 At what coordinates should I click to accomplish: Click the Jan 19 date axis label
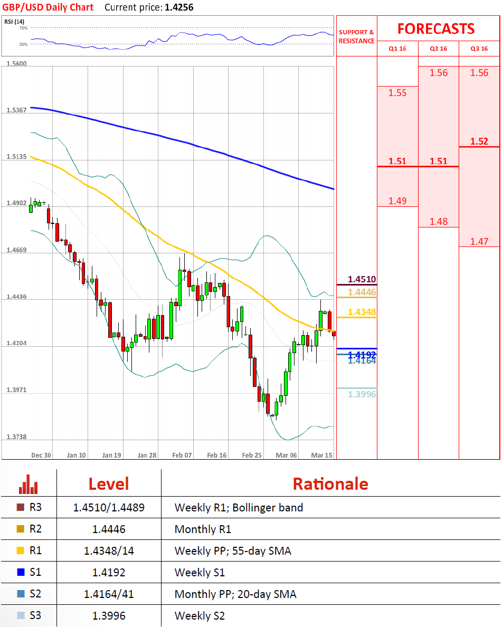[111, 455]
